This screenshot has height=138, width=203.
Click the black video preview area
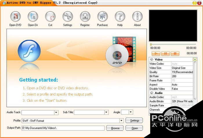click(173, 26)
